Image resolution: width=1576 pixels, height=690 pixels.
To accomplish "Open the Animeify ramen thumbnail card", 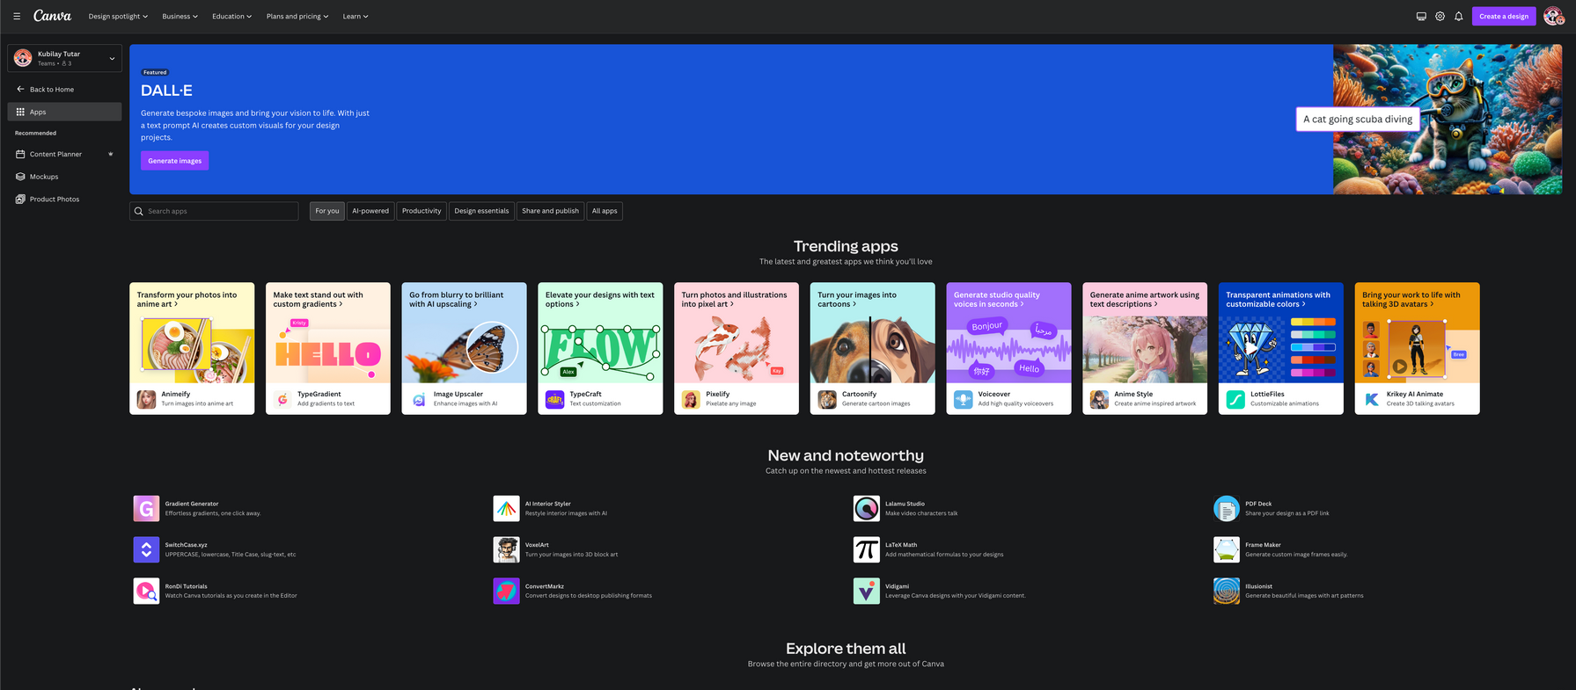I will [x=192, y=349].
